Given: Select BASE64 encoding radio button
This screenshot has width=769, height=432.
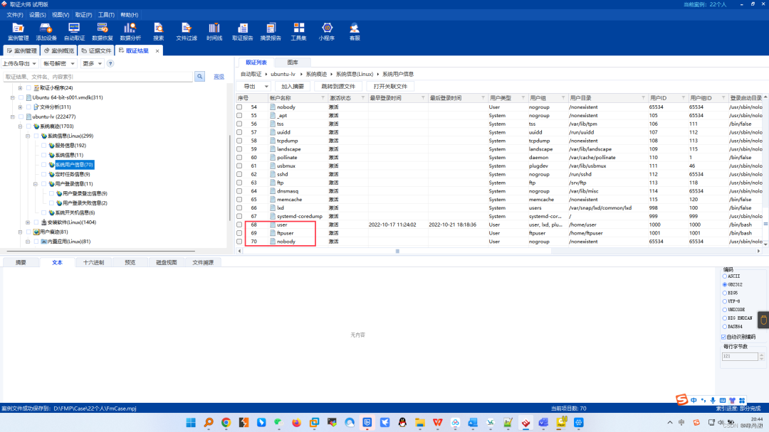Looking at the screenshot, I should click(724, 326).
